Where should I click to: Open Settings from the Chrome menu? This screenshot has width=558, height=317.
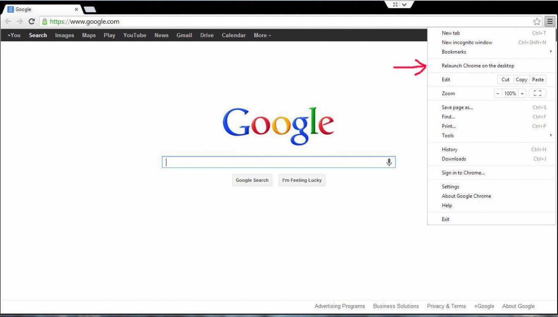point(492,187)
